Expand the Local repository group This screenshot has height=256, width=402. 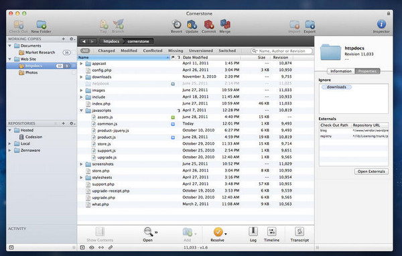[x=10, y=143]
